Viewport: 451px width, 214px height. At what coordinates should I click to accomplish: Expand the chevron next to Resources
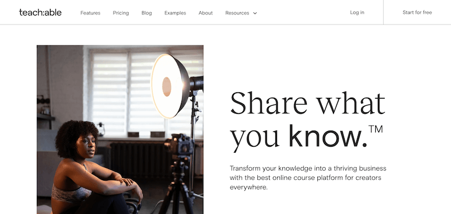coord(255,13)
